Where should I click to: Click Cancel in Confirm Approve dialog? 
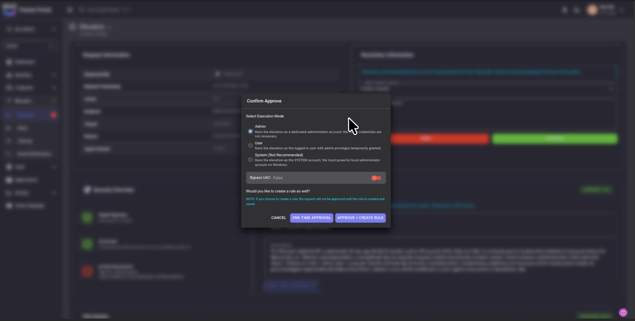[279, 218]
